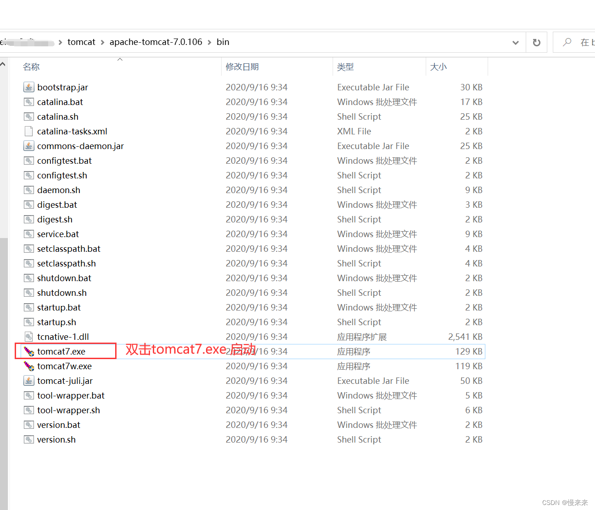Refresh the bin folder view
595x510 pixels.
(536, 42)
